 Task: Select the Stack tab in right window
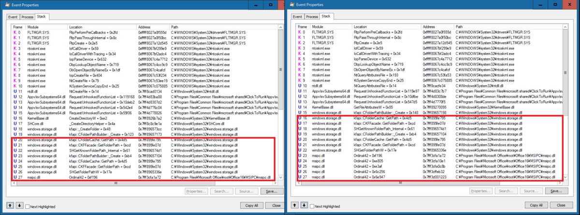point(327,16)
